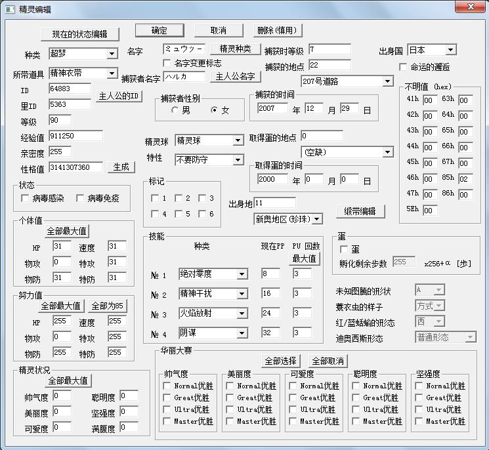This screenshot has height=450, width=489.
Task: Click 生成 to generate personality value
Action: (121, 167)
